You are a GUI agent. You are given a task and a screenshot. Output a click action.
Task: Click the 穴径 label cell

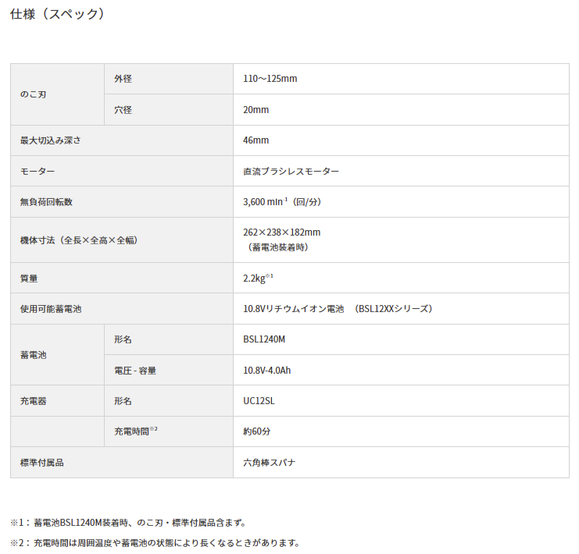pyautogui.click(x=169, y=109)
